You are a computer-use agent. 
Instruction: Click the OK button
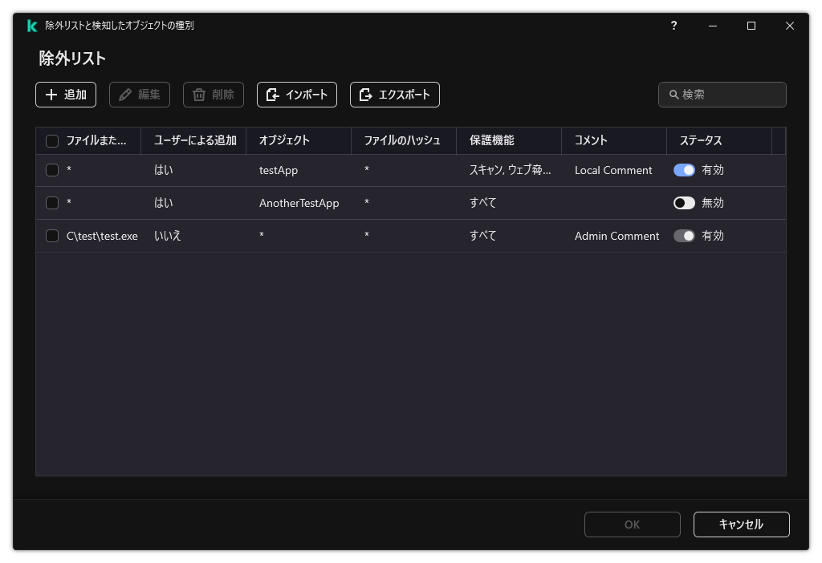[x=632, y=525]
